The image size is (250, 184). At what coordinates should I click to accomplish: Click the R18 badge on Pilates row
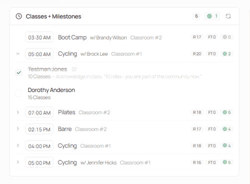[197, 112]
